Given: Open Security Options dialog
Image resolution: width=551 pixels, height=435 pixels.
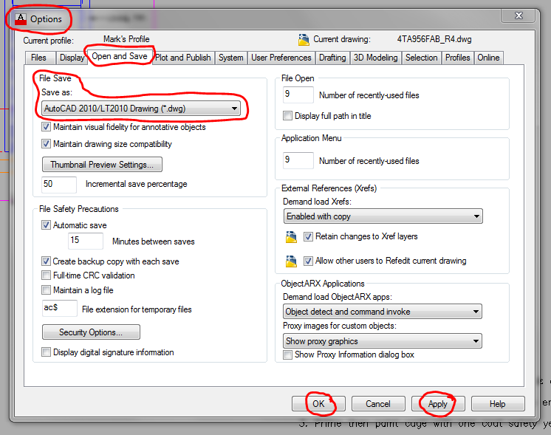Looking at the screenshot, I should [91, 332].
